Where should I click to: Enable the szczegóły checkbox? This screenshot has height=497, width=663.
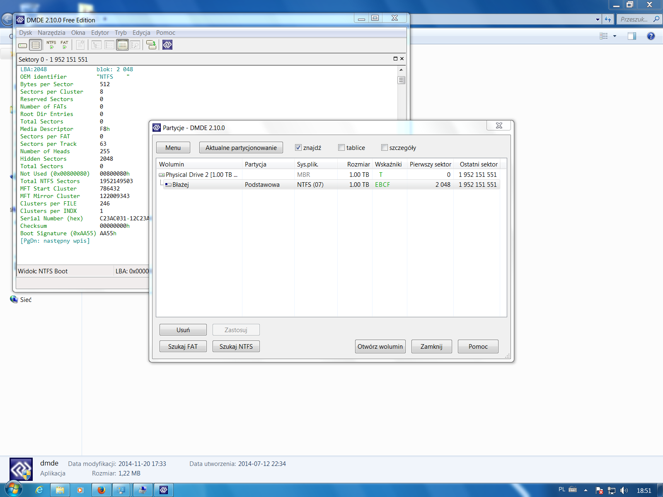tap(385, 147)
